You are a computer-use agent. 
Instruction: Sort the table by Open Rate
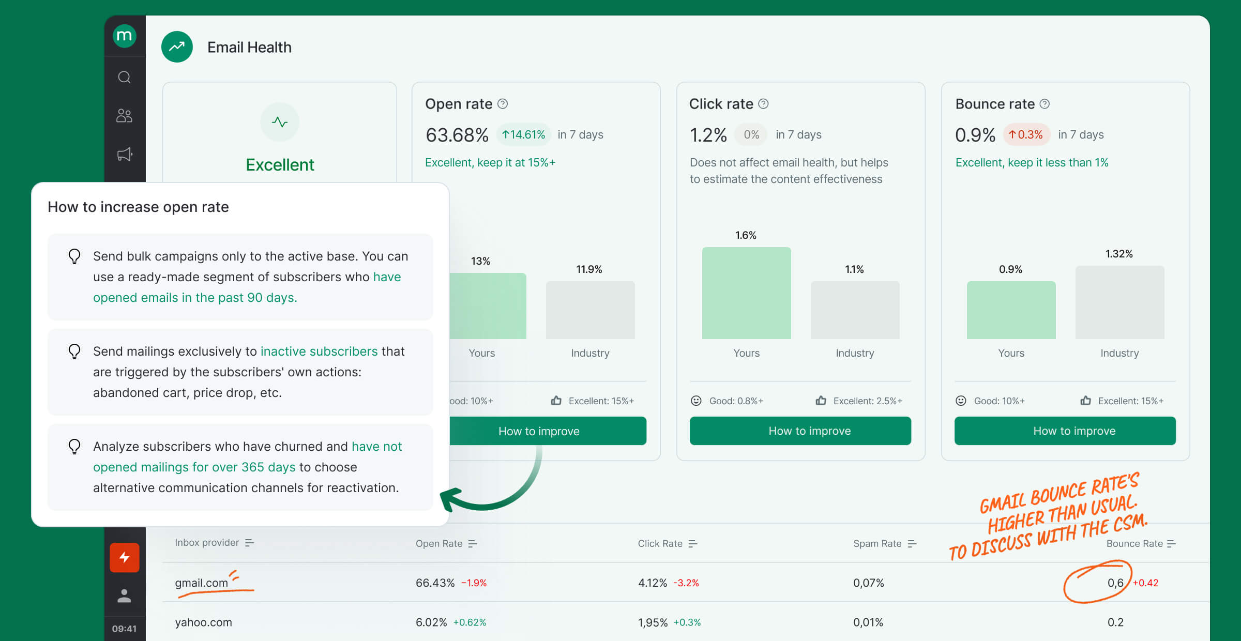[473, 543]
